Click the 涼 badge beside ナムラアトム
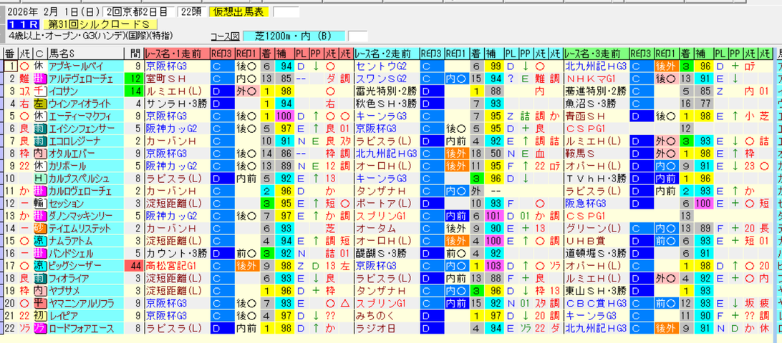The height and width of the screenshot is (343, 782). (39, 241)
